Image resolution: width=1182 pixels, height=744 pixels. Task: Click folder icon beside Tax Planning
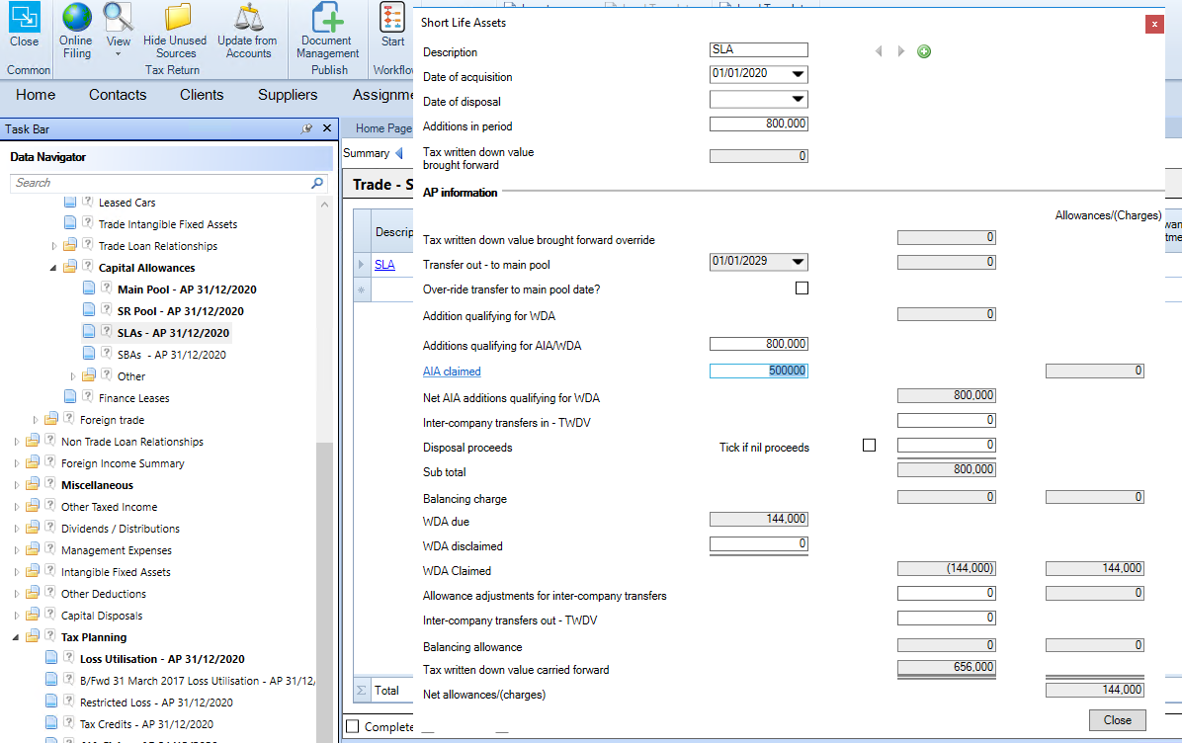[x=33, y=636]
